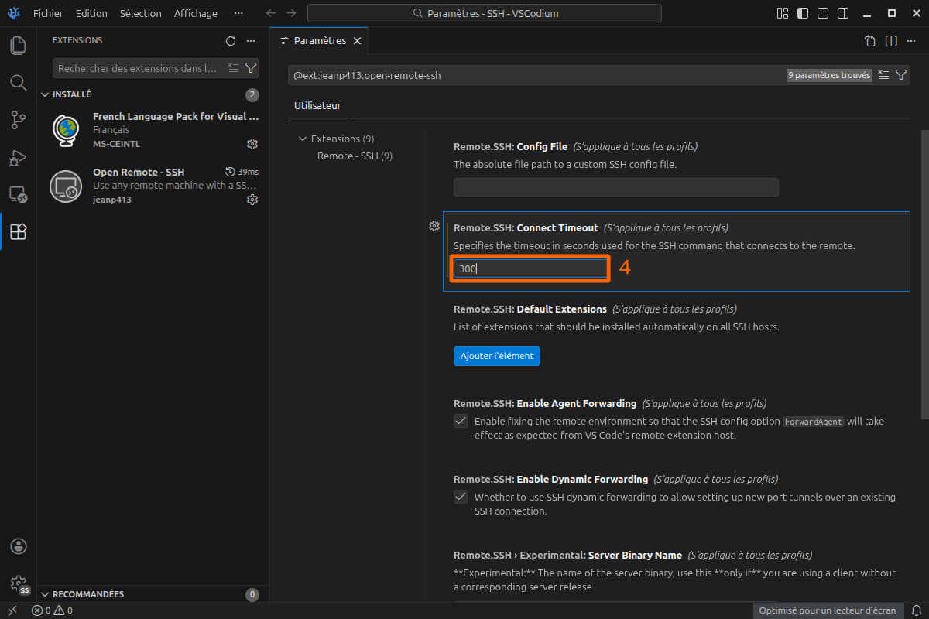This screenshot has width=929, height=619.
Task: Open the Fichier menu
Action: (x=48, y=13)
